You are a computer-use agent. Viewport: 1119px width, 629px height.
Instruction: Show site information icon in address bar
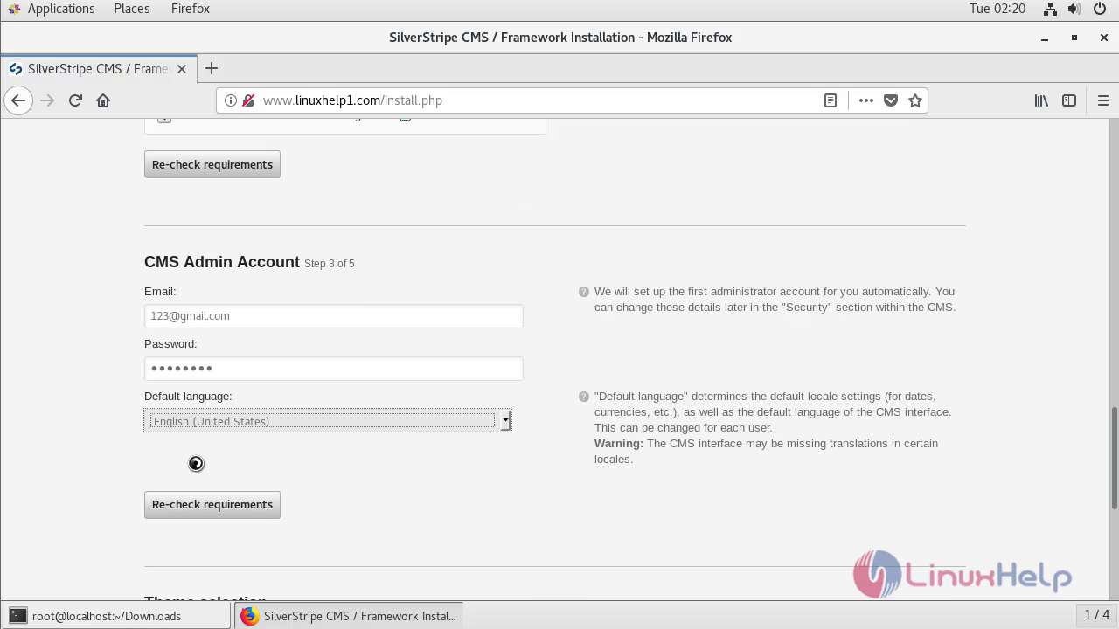coord(231,100)
